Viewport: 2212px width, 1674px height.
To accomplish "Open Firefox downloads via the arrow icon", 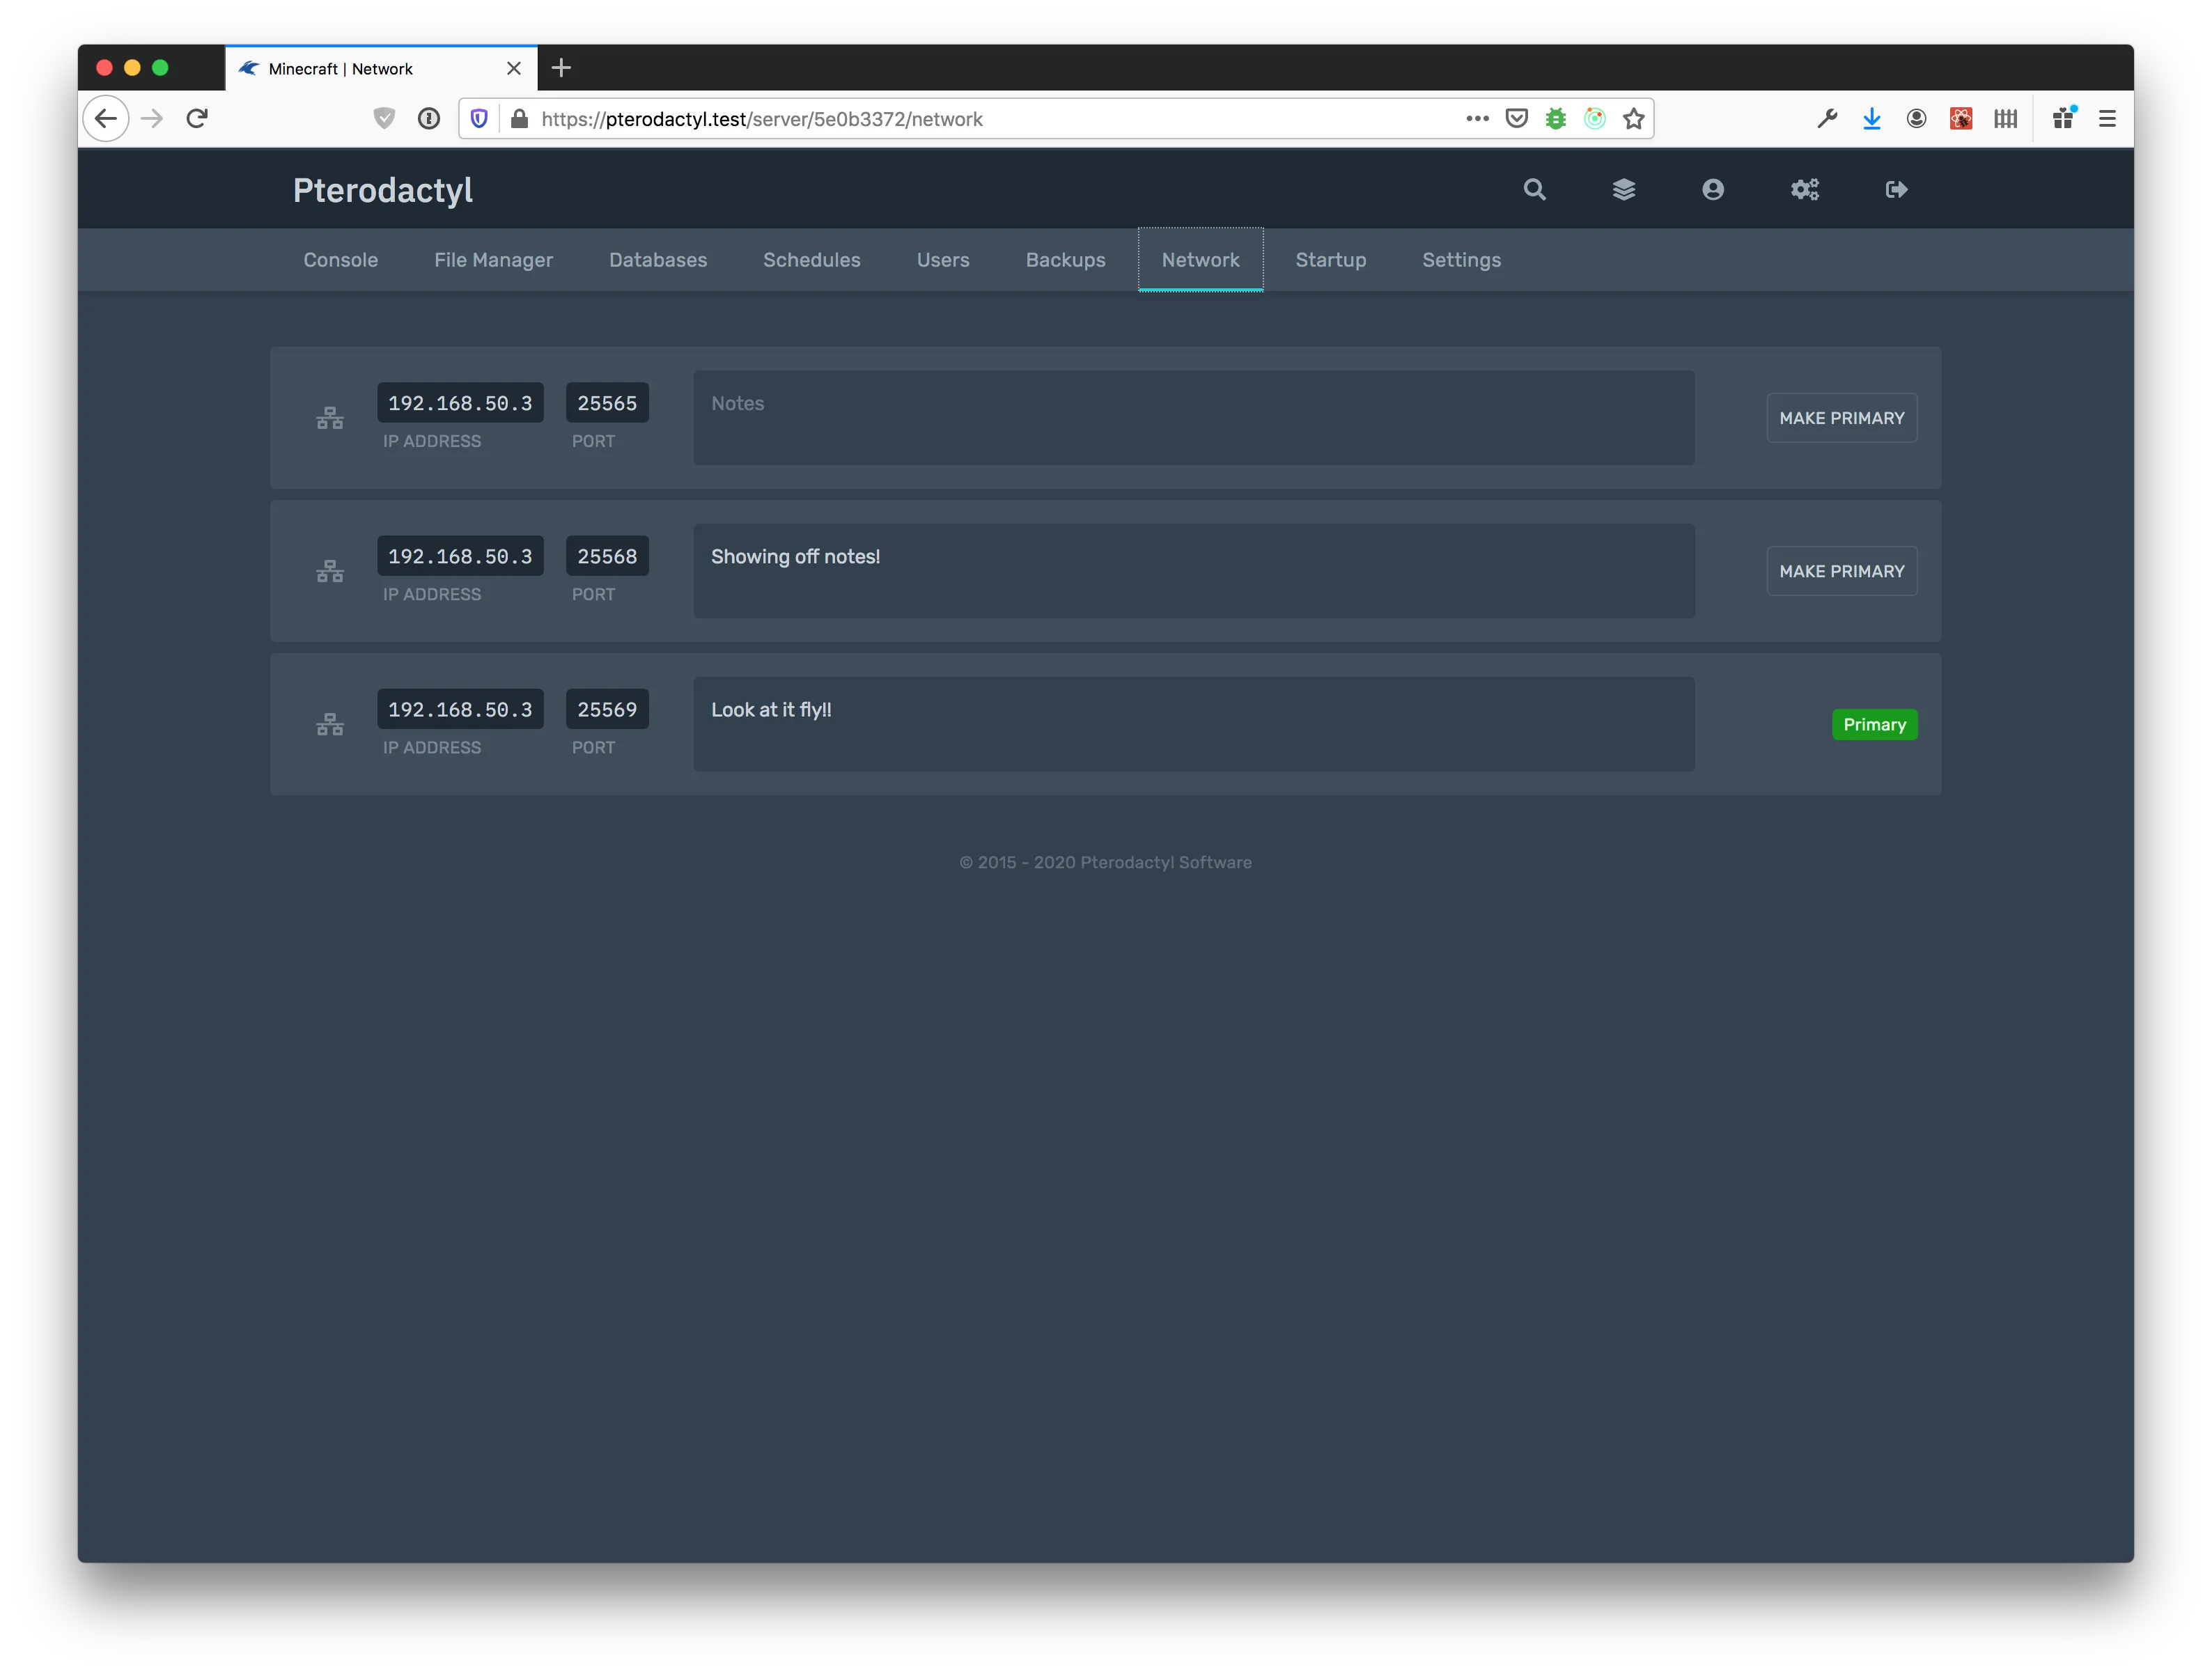I will click(1872, 118).
